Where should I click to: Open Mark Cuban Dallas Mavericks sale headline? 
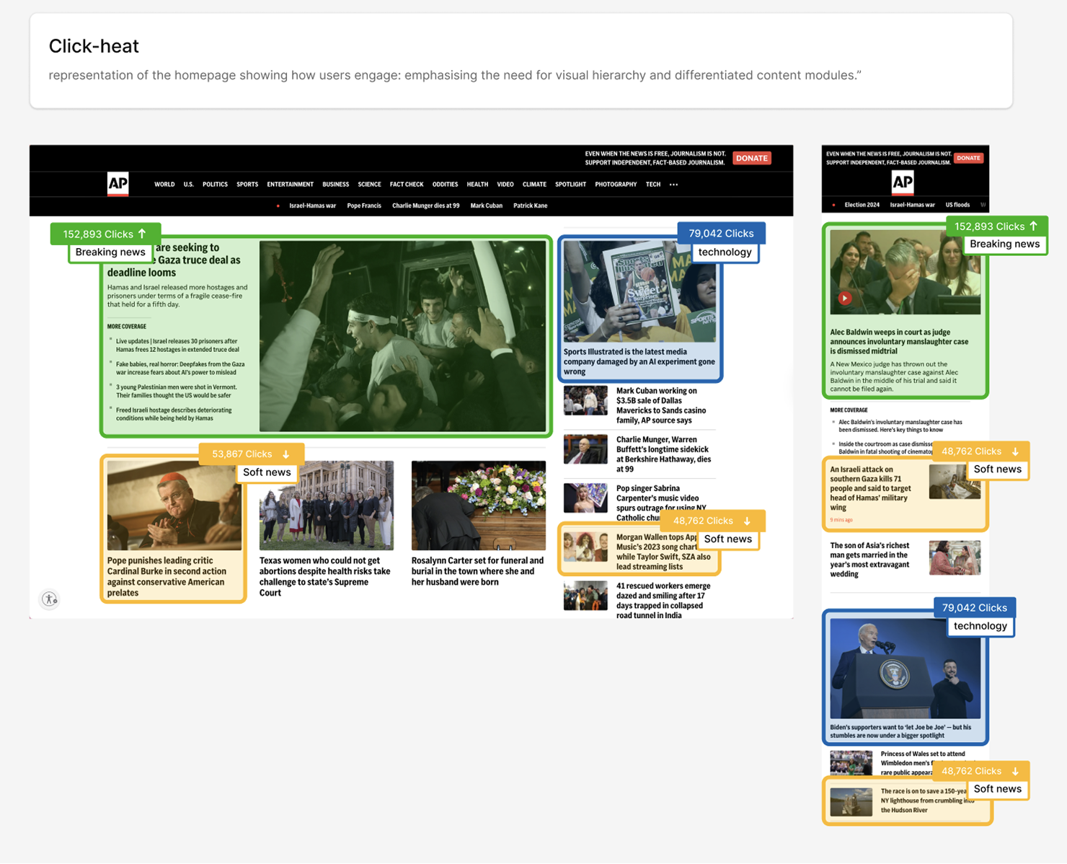click(661, 405)
